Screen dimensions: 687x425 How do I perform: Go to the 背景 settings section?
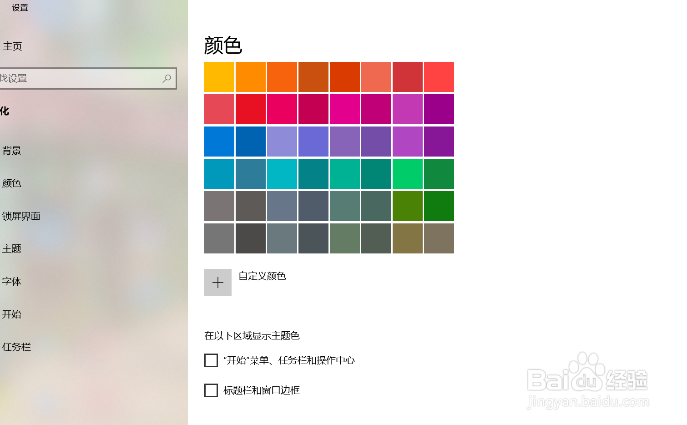click(12, 151)
